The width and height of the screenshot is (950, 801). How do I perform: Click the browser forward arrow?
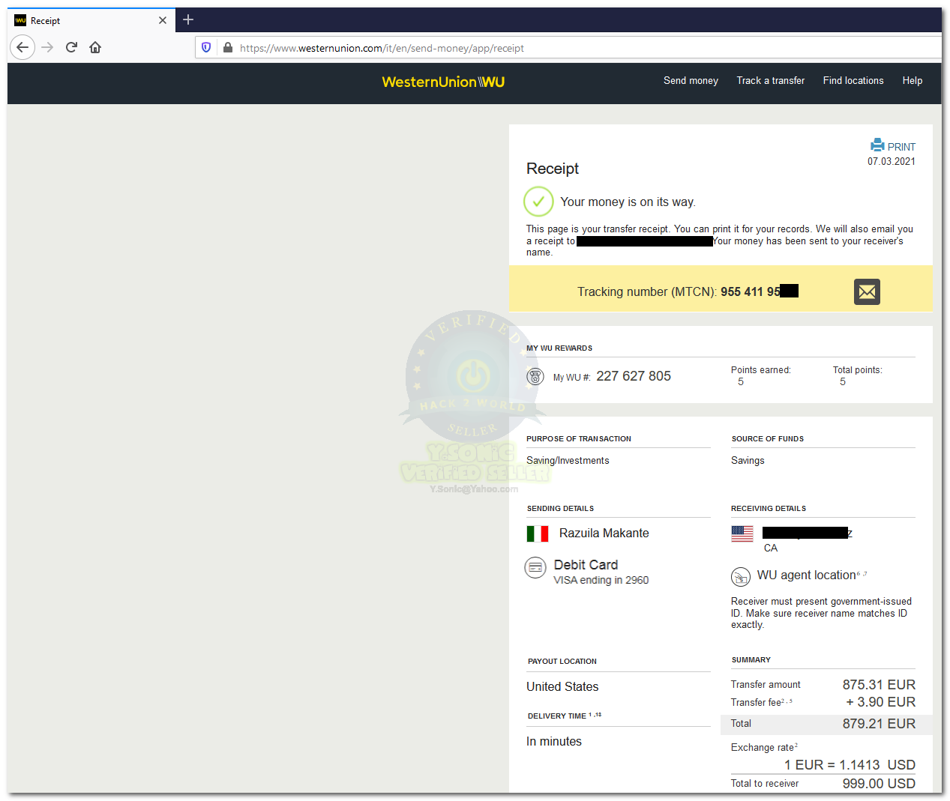pyautogui.click(x=47, y=47)
